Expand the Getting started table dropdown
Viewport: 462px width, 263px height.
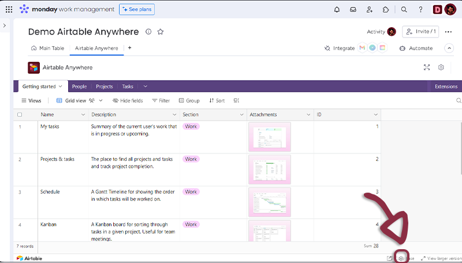(x=60, y=87)
